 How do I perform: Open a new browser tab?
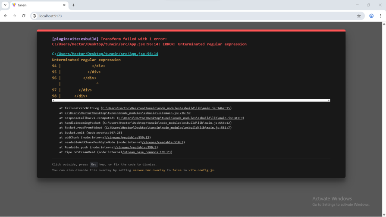coord(73,5)
